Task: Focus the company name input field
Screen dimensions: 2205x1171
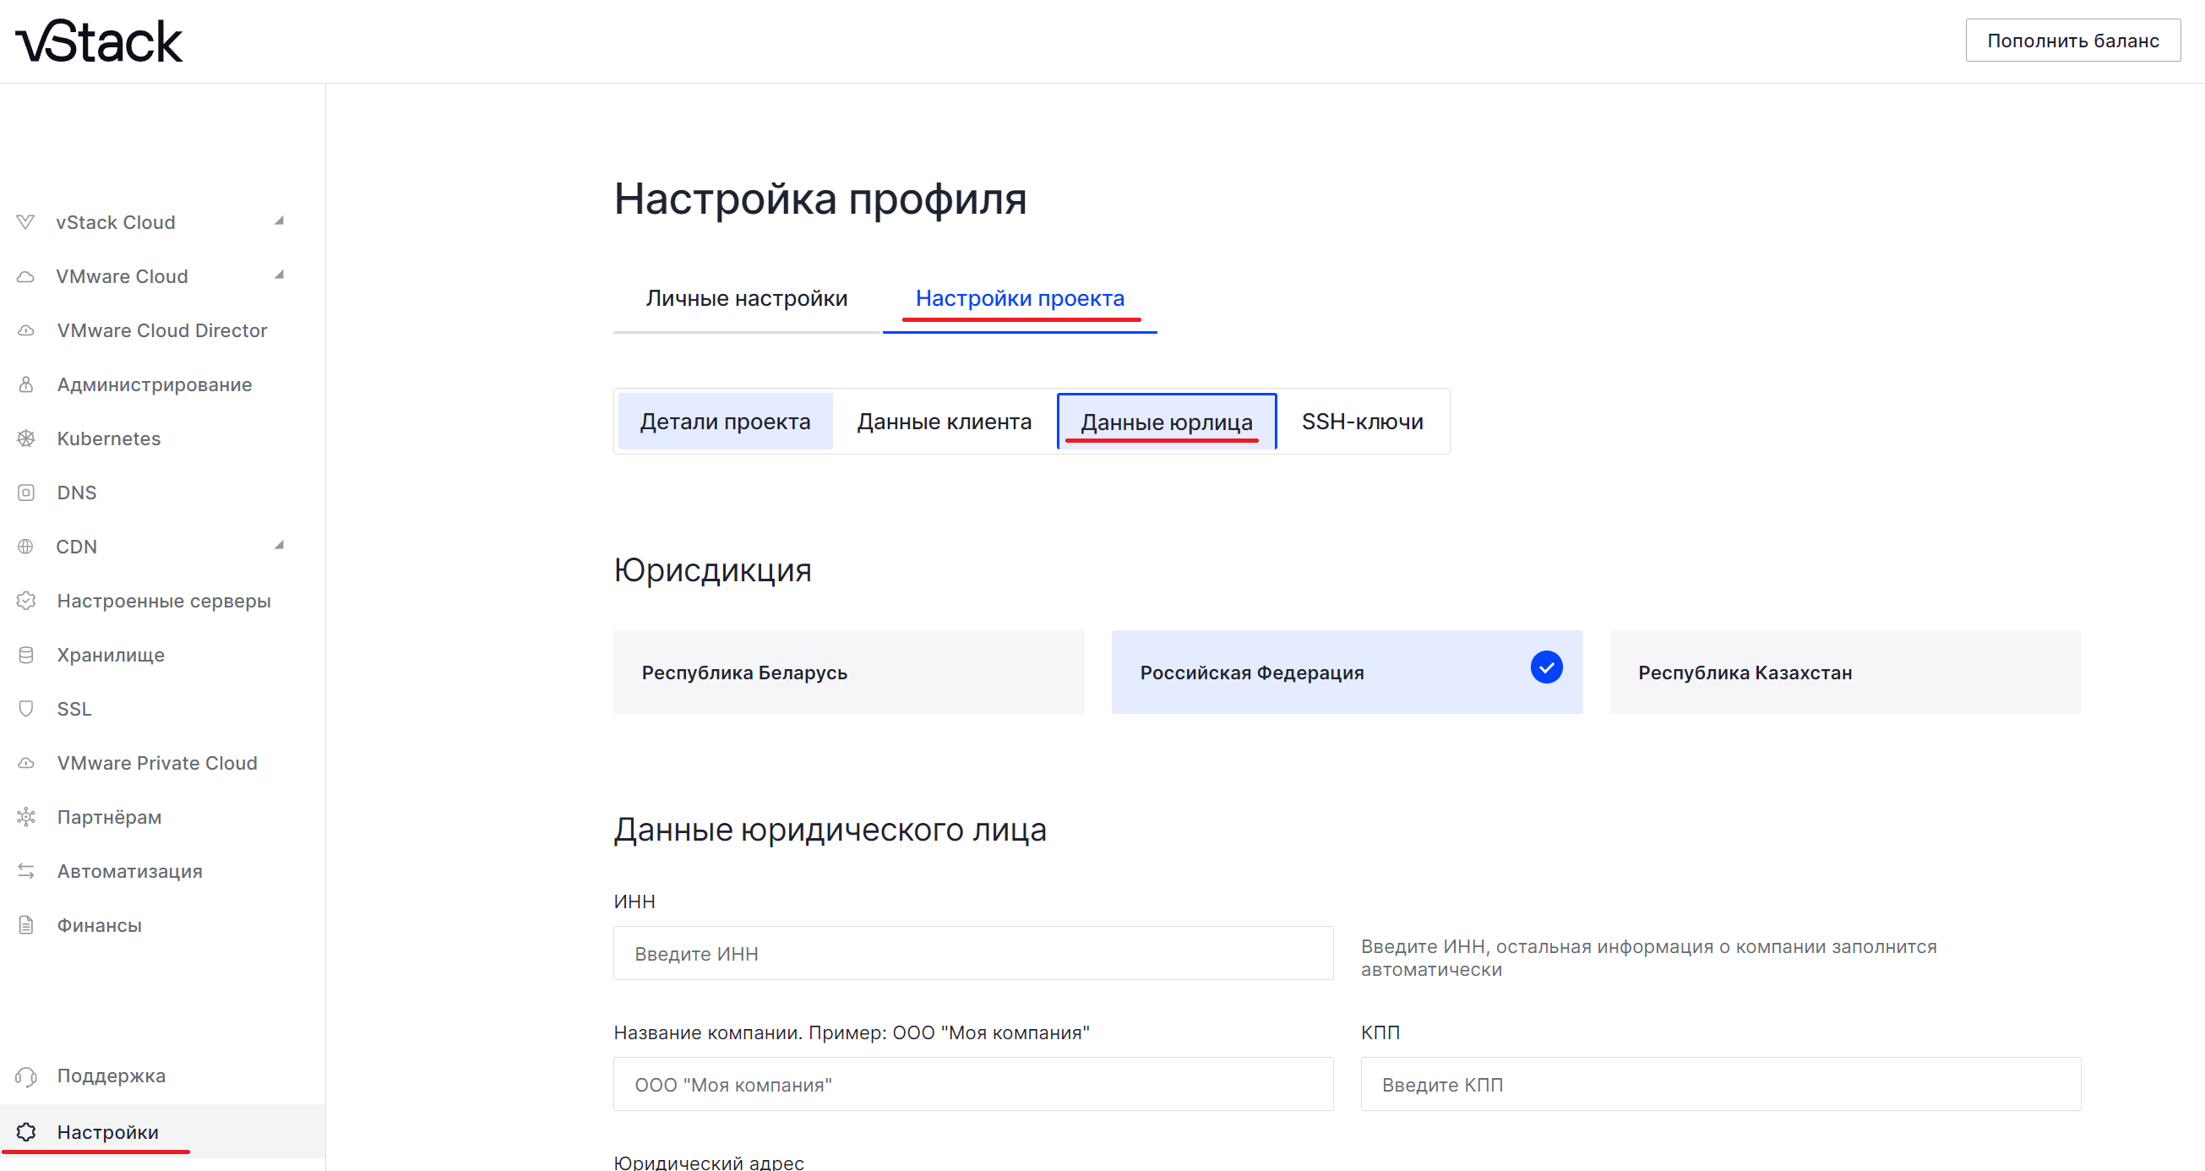Action: pos(973,1084)
